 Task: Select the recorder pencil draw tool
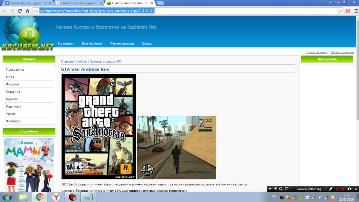click(331, 189)
